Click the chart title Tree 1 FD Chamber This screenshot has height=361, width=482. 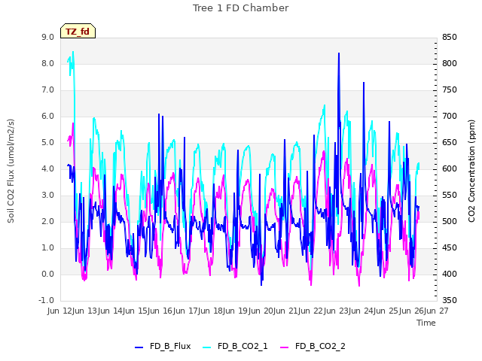coord(241,8)
